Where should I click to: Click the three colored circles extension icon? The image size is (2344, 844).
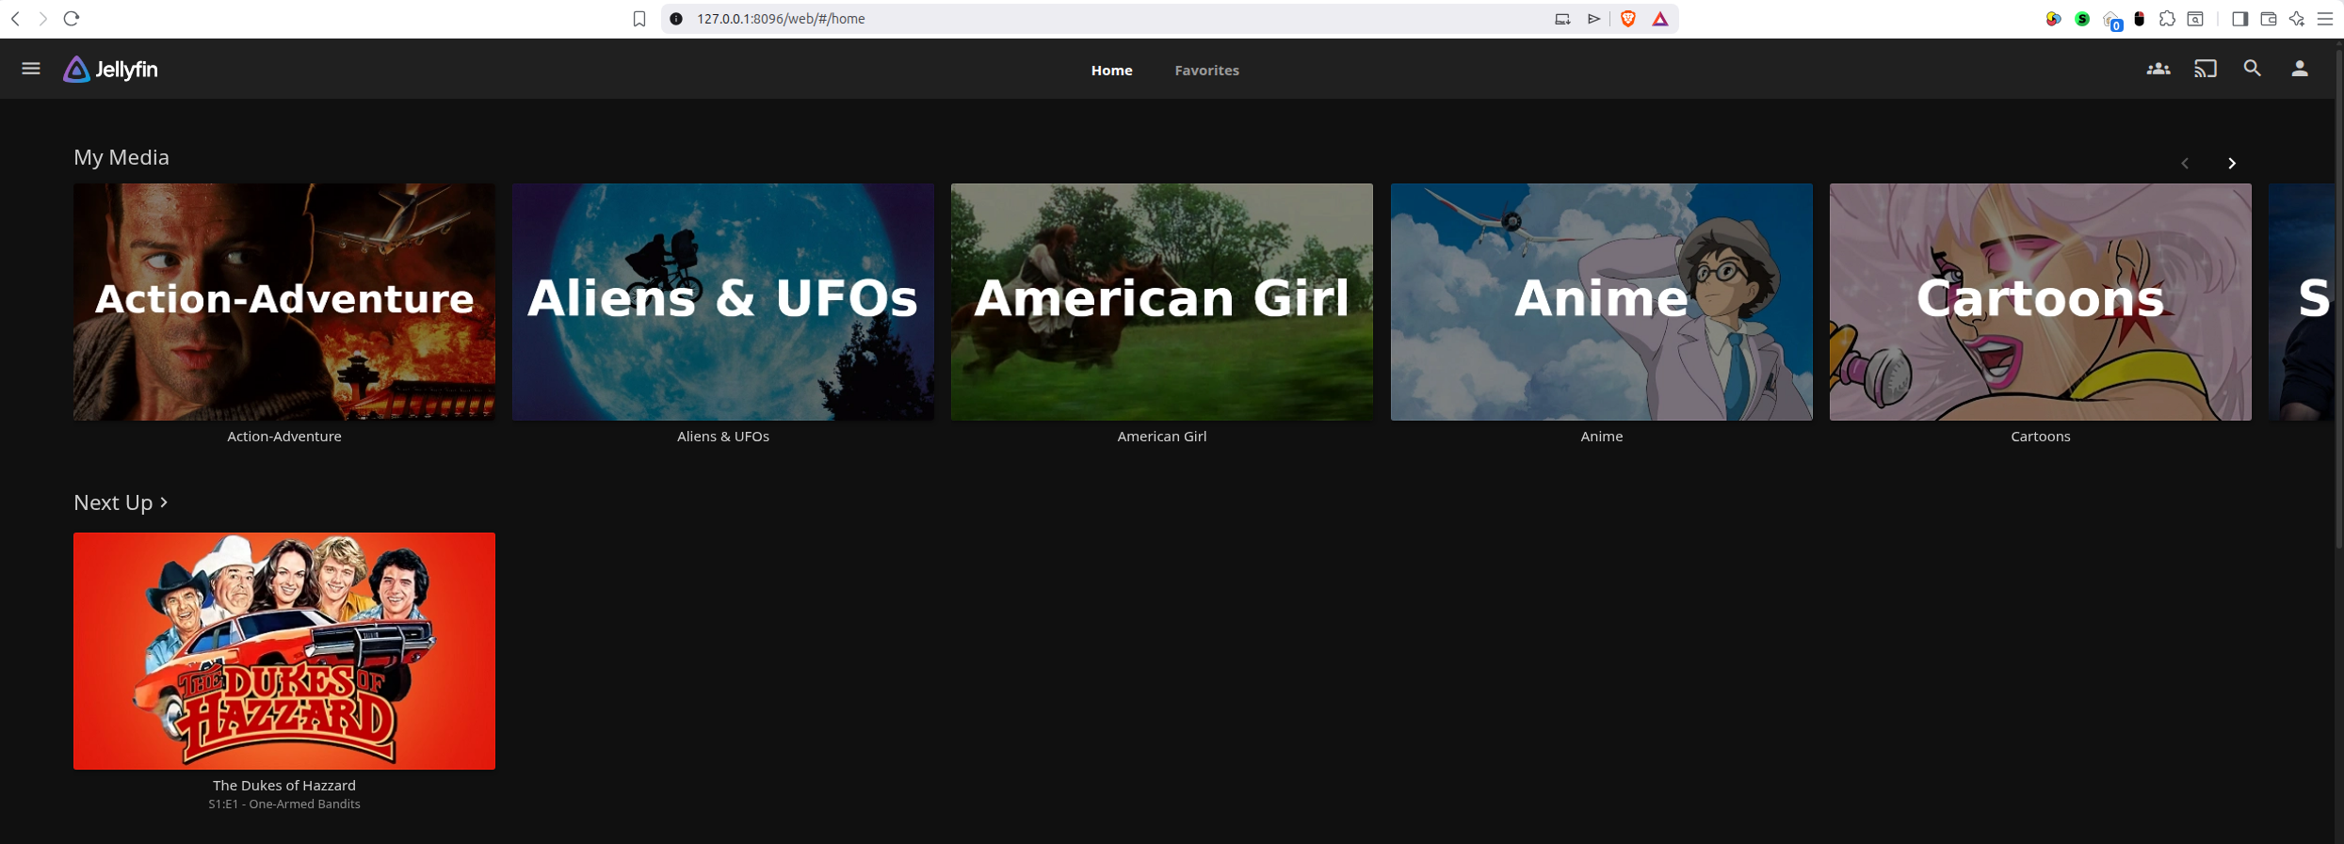[x=2054, y=19]
